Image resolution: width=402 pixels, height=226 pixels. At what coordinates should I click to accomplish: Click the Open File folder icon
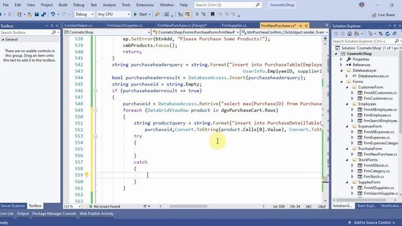30,14
